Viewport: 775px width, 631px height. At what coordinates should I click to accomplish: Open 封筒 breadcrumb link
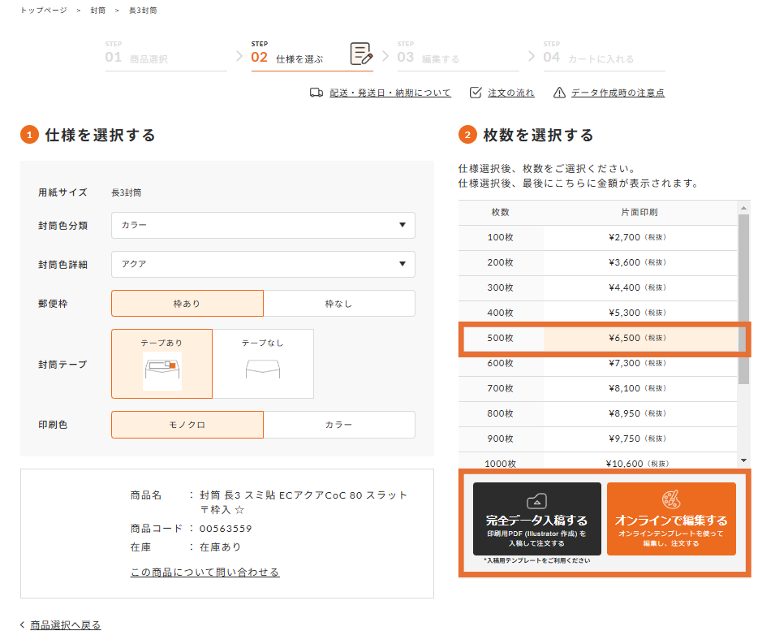pyautogui.click(x=97, y=11)
